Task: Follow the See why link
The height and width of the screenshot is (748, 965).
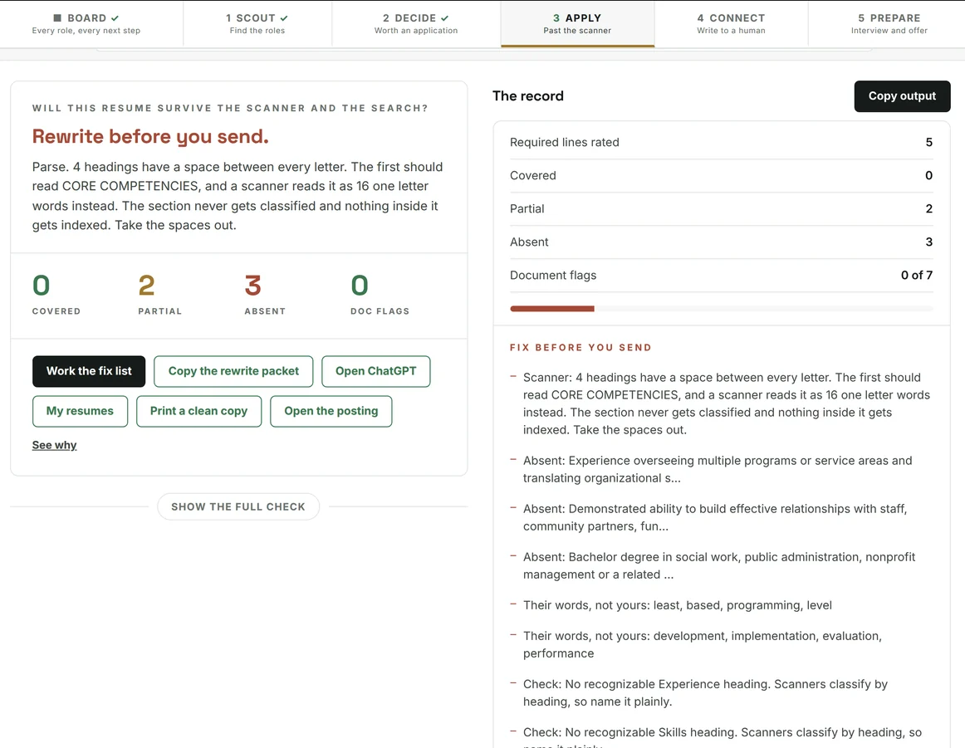Action: (x=54, y=445)
